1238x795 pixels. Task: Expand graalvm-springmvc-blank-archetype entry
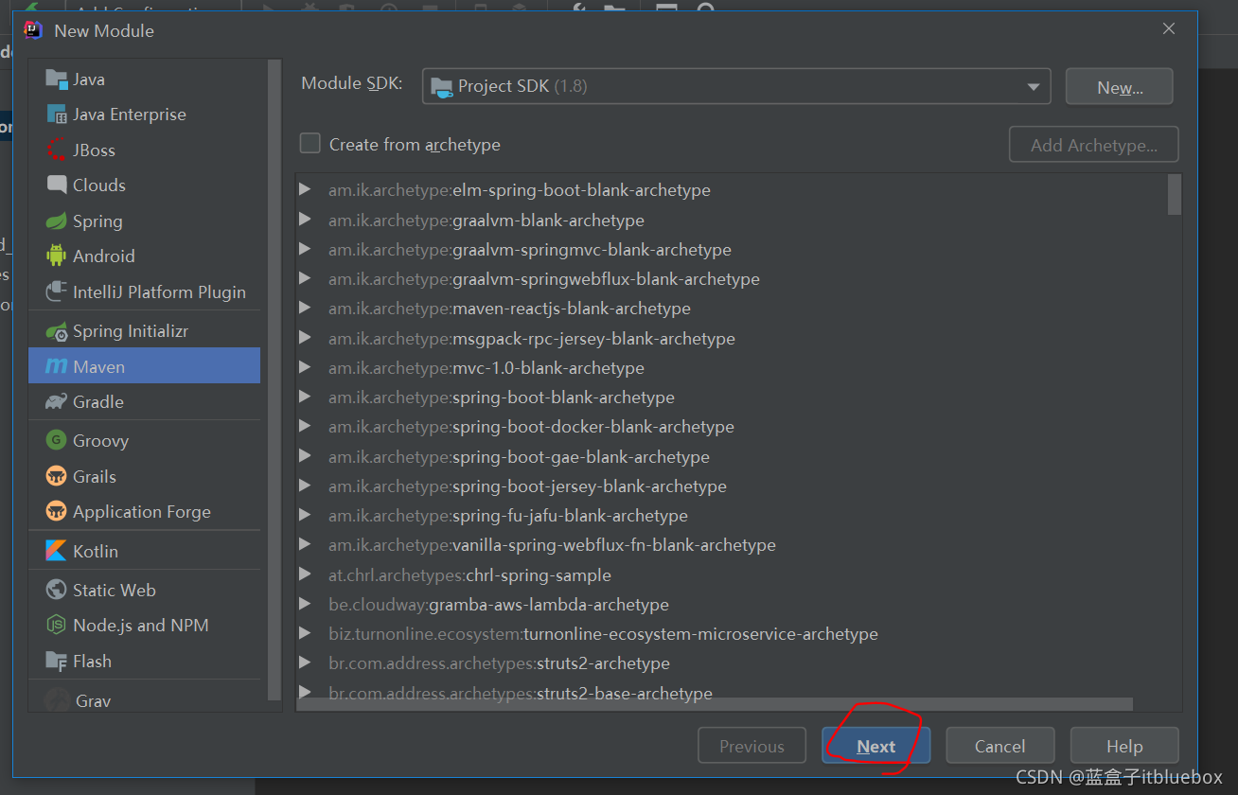305,249
